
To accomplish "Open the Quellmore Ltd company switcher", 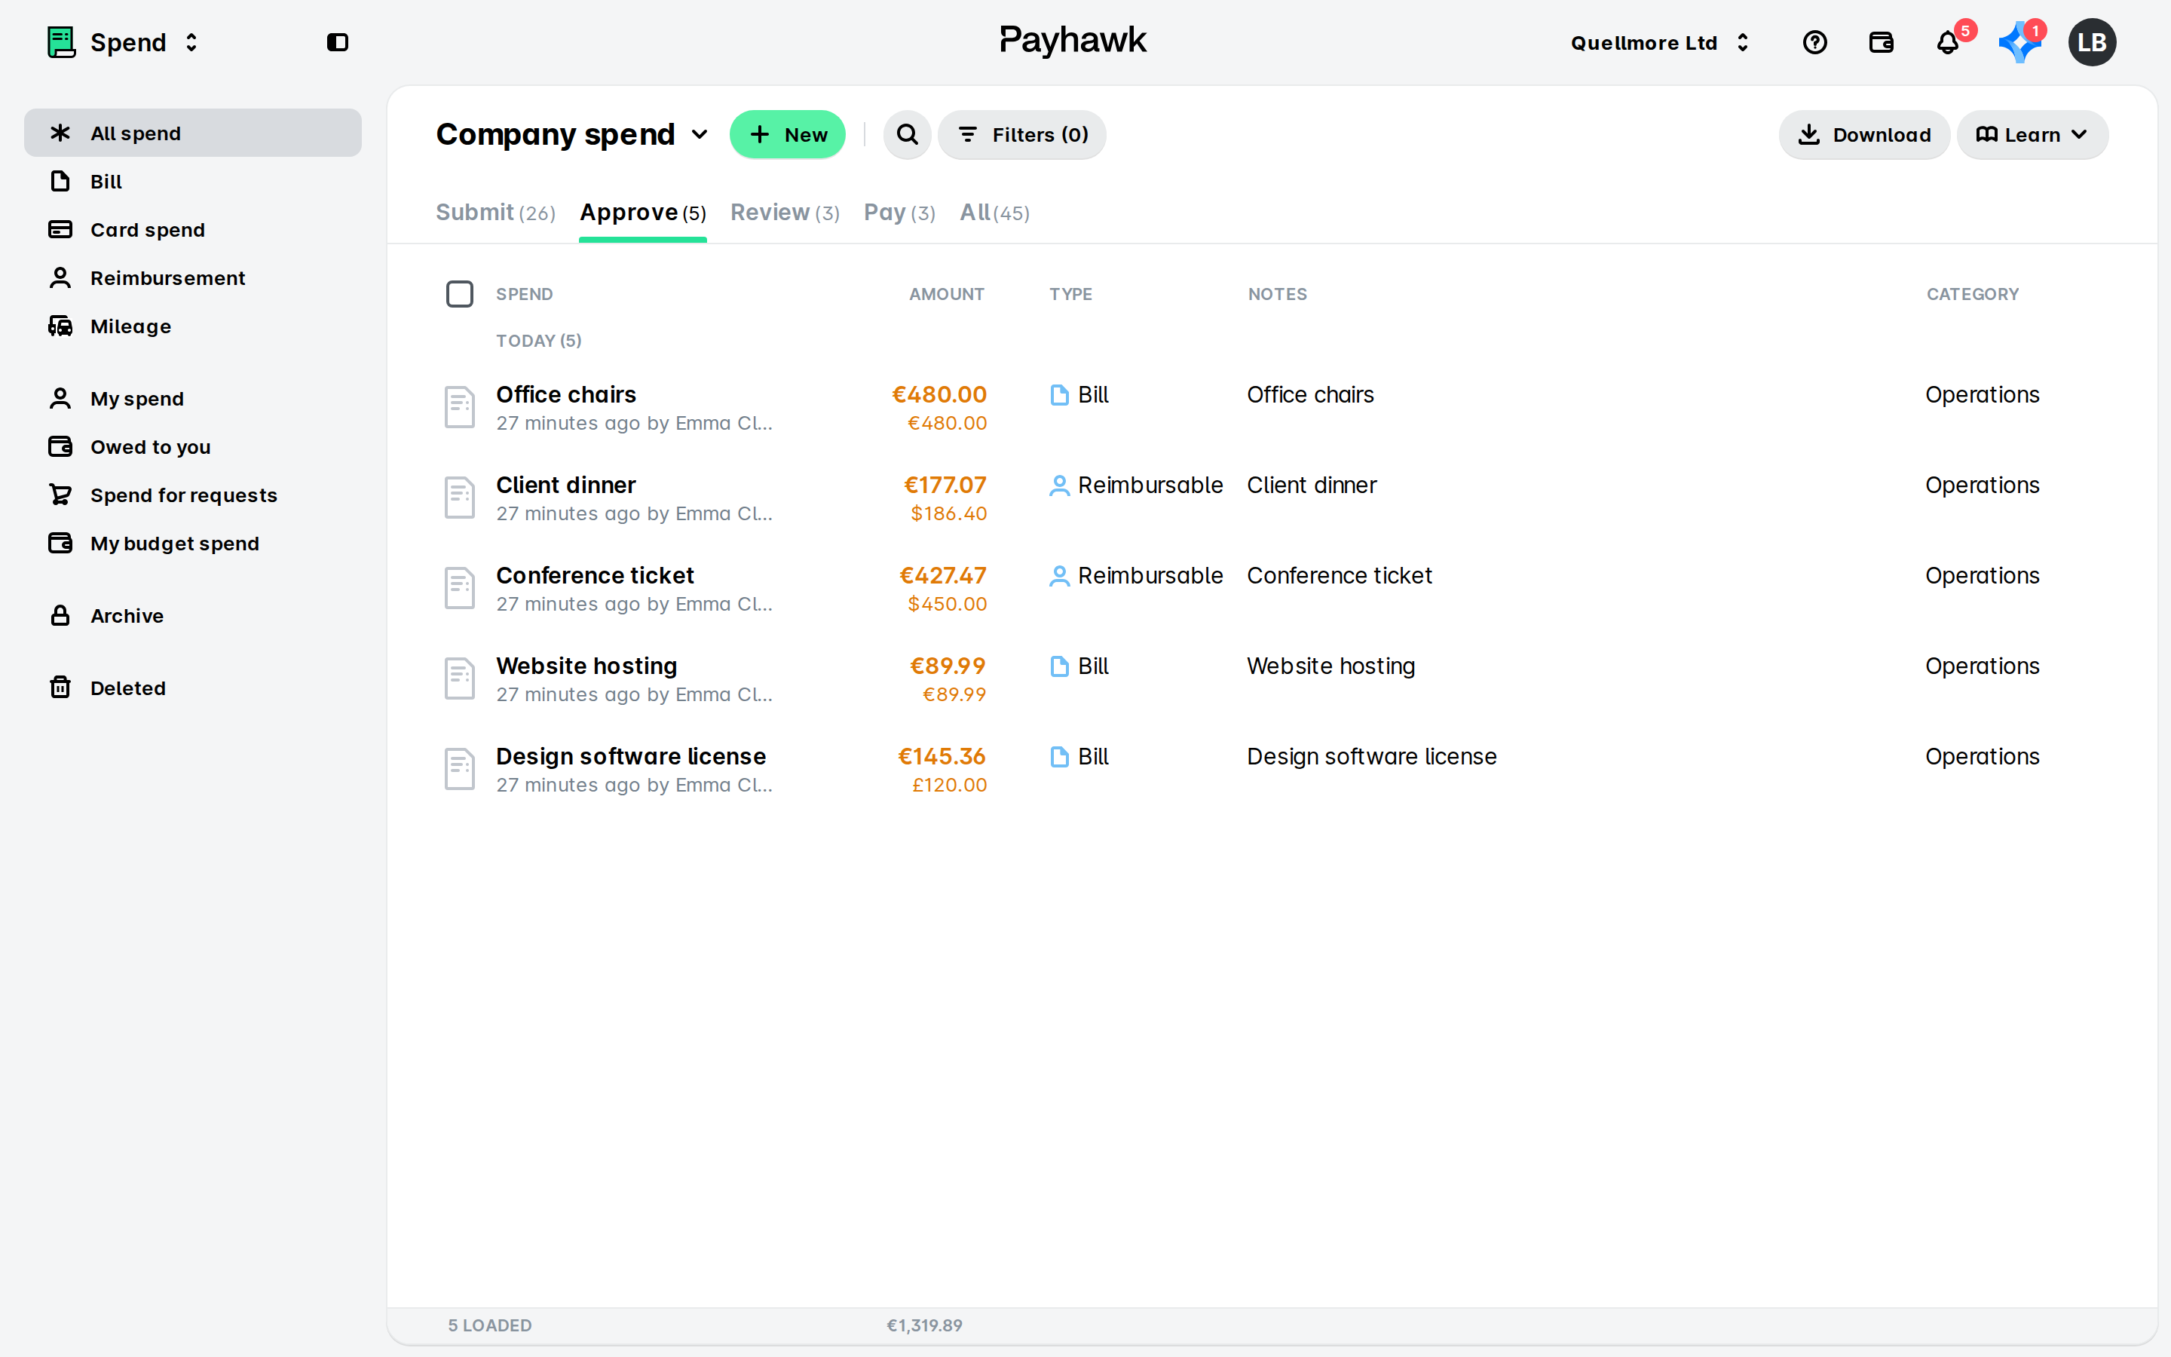I will coord(1660,42).
